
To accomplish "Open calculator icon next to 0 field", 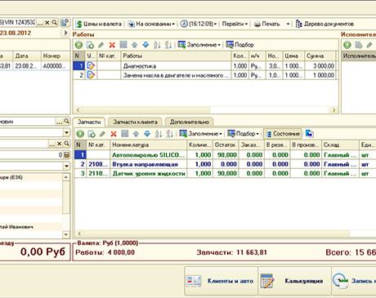I will [66, 155].
